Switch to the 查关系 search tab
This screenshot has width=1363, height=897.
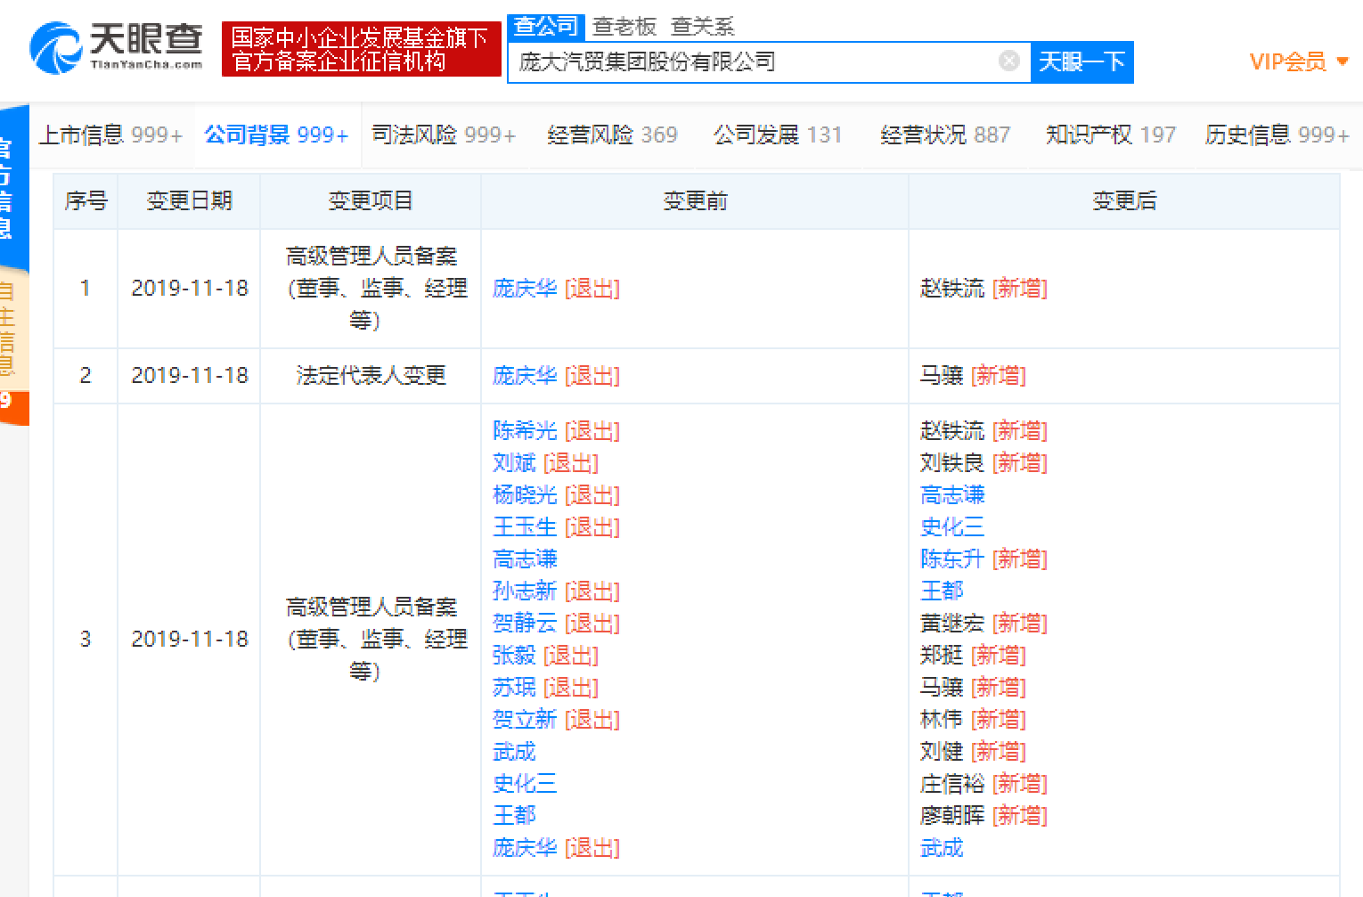[x=703, y=27]
